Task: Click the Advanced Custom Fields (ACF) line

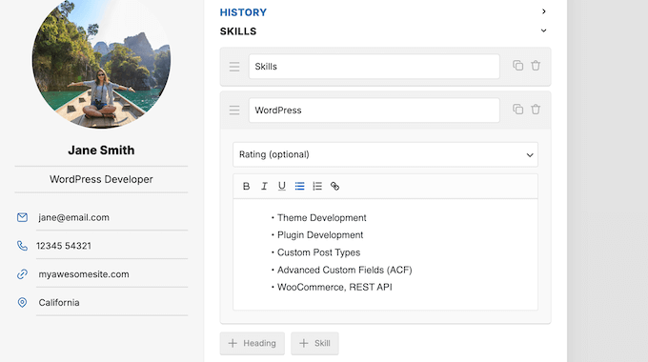Action: [344, 270]
